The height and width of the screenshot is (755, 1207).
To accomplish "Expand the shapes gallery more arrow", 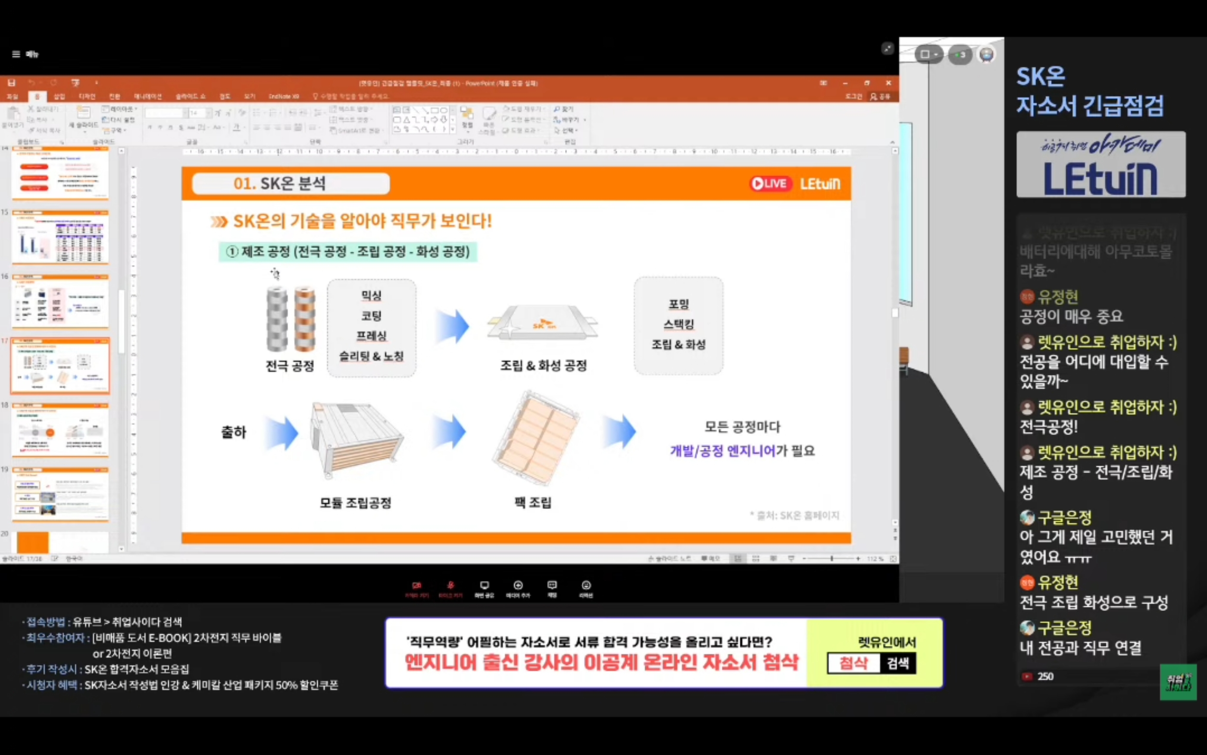I will pos(453,130).
